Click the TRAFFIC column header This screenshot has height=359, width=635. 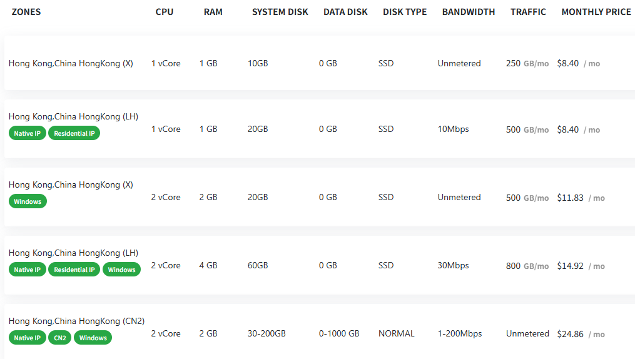click(528, 12)
